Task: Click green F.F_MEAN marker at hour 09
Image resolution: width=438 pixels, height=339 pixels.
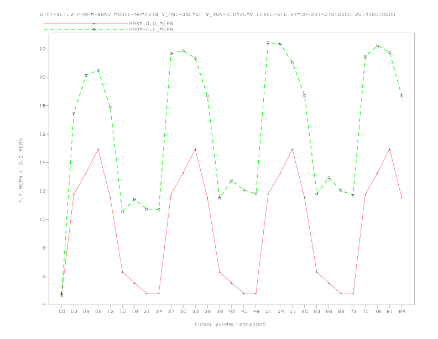Action: pyautogui.click(x=98, y=70)
